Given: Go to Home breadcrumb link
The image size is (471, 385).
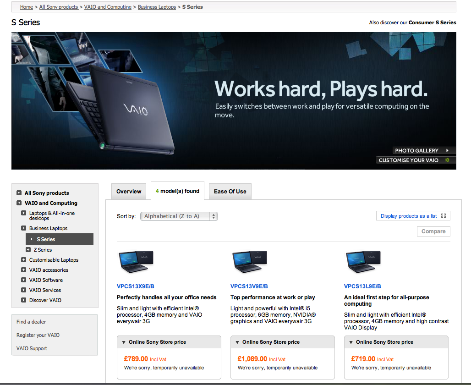Looking at the screenshot, I should tap(27, 7).
